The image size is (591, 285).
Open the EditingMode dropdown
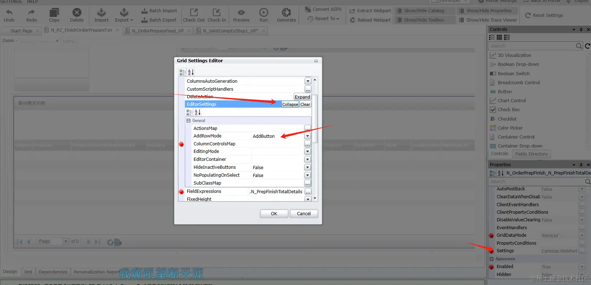coord(307,151)
